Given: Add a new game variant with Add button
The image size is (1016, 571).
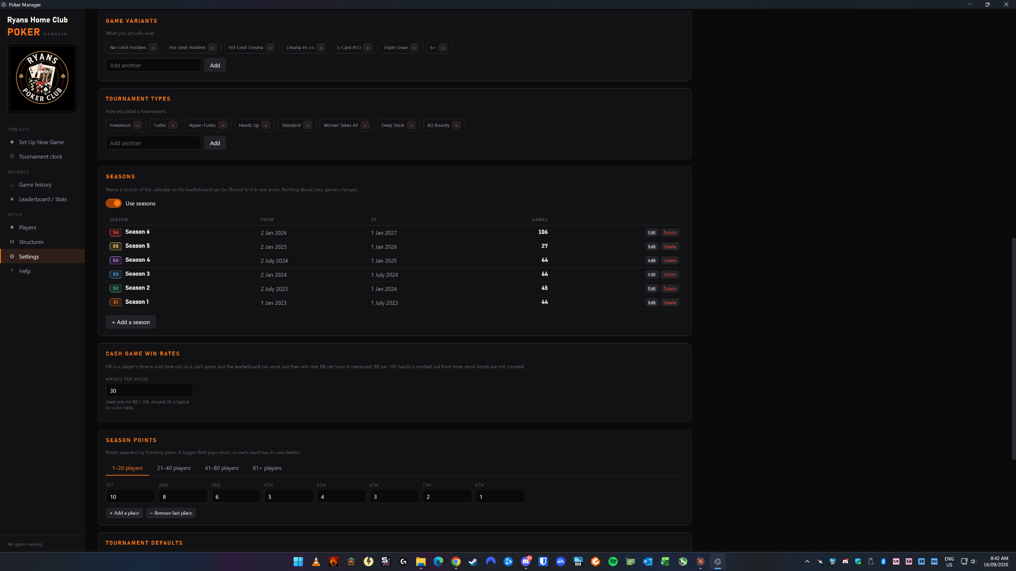Looking at the screenshot, I should pyautogui.click(x=215, y=65).
